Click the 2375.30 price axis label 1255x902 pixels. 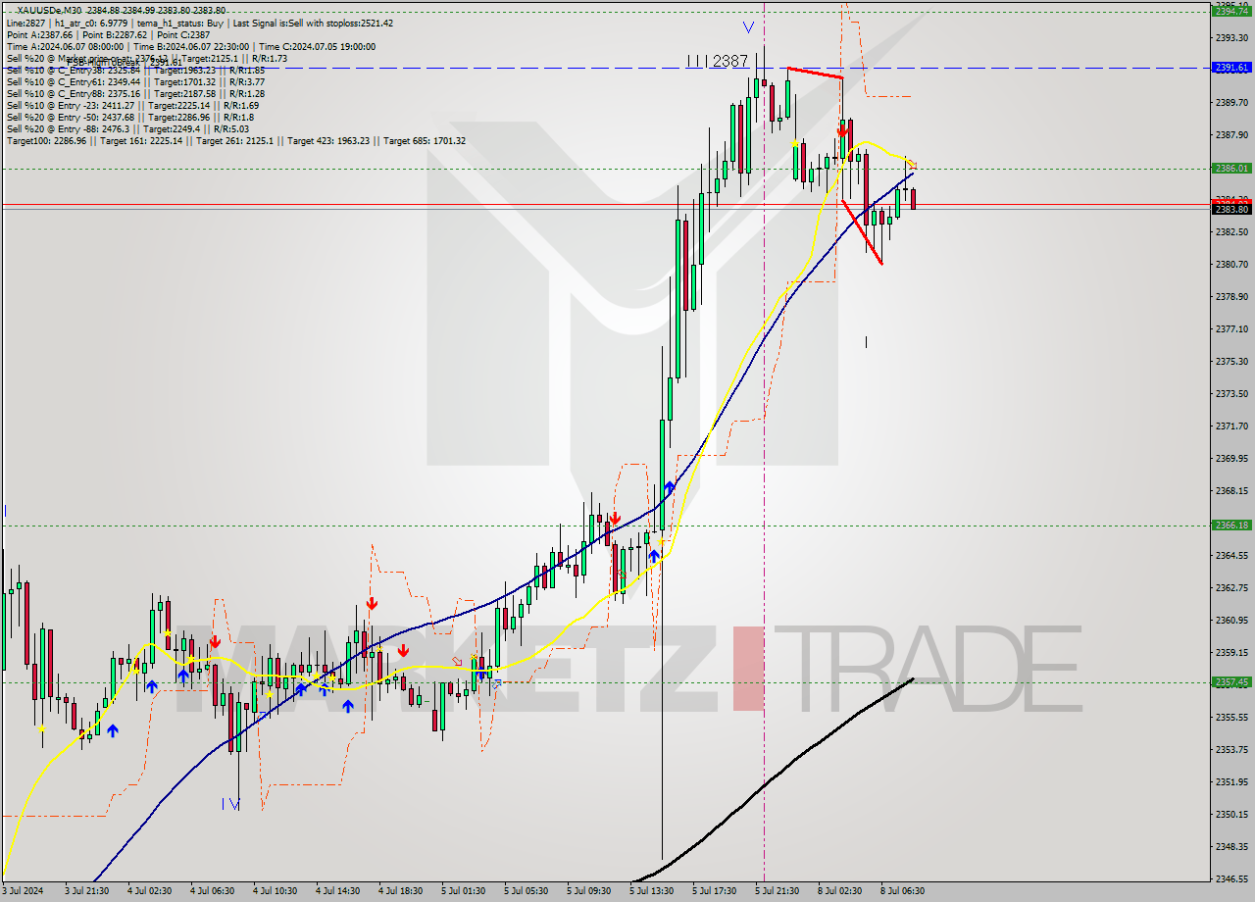click(1231, 361)
